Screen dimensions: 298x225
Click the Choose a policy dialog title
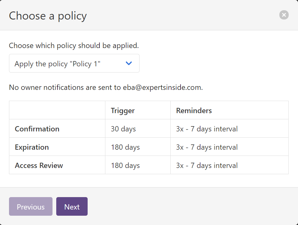48,15
